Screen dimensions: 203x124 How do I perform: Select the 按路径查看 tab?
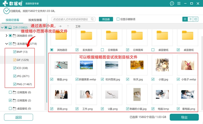pyautogui.click(x=12, y=20)
